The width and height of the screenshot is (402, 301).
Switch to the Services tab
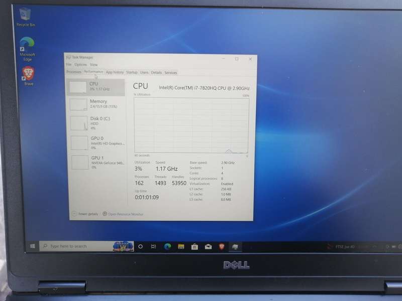(171, 73)
